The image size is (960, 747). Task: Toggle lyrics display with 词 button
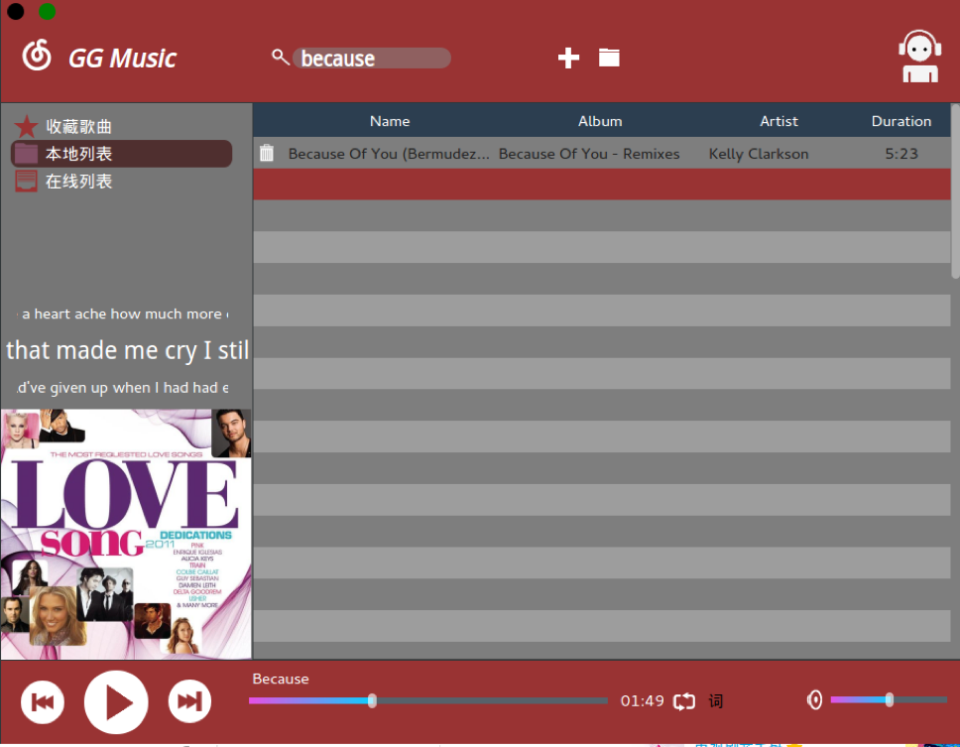(x=716, y=701)
